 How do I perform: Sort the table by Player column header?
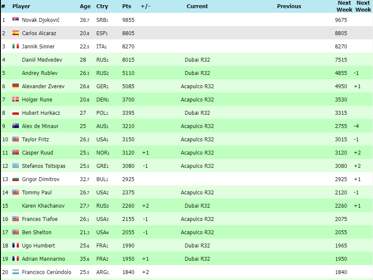[x=21, y=6]
